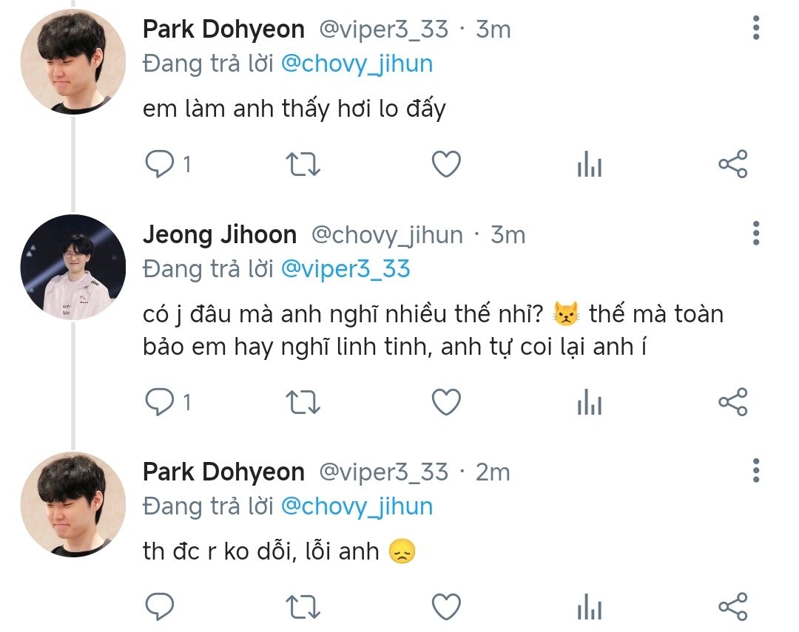Like the tweet 'em làm anh thấy hơi lo đấy'
Screen dimensions: 799x632
[x=446, y=164]
